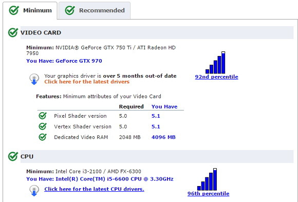
Task: Click the Pixel Shader version label
Action: (x=80, y=116)
